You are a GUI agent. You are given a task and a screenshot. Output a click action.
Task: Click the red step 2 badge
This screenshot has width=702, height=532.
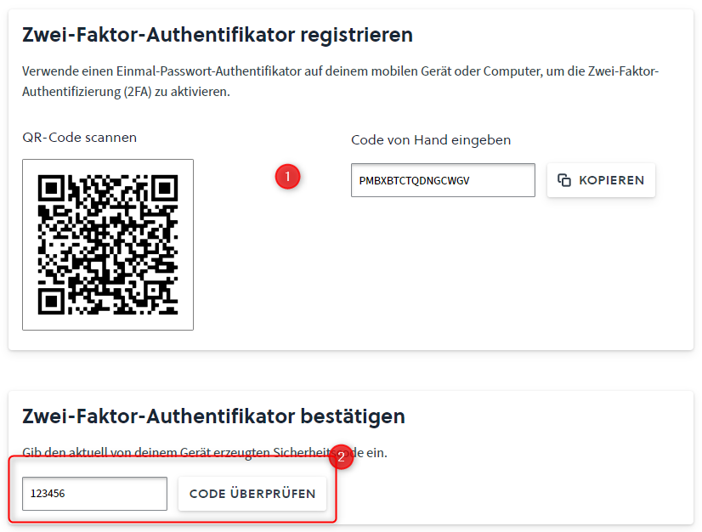[x=341, y=456]
